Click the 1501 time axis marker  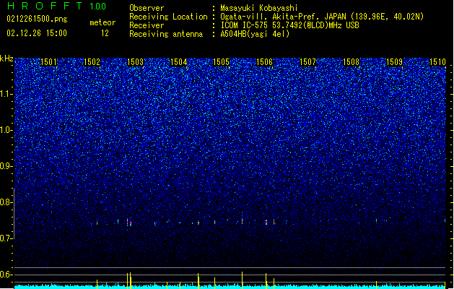pos(48,62)
